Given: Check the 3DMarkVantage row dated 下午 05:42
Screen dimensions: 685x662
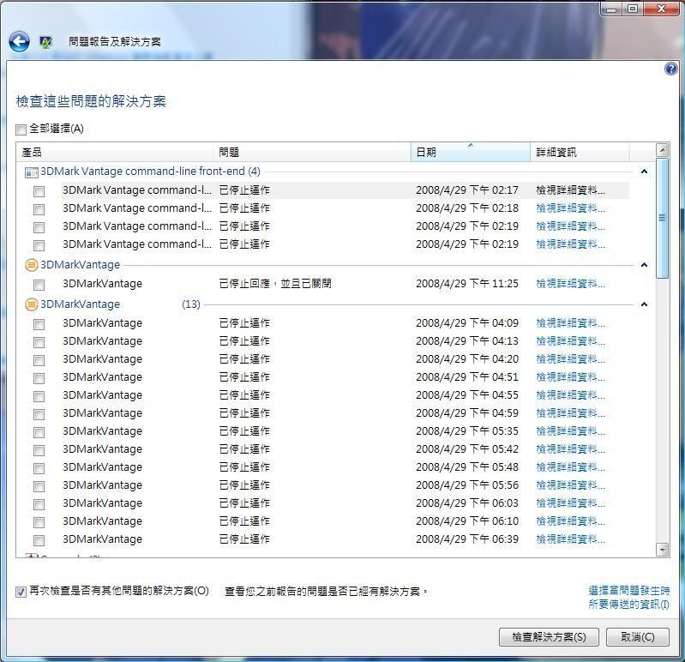Looking at the screenshot, I should (39, 450).
